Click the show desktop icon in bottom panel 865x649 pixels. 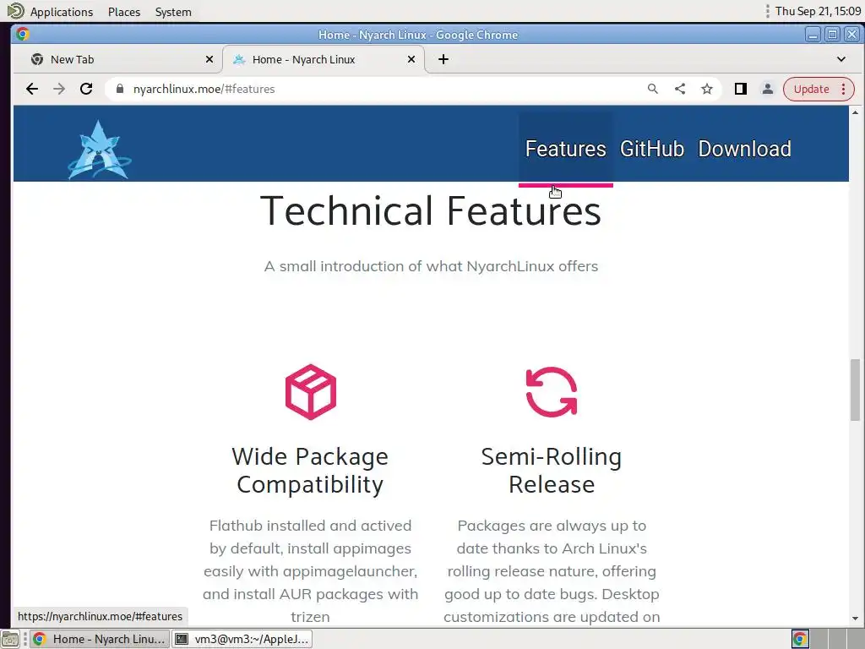click(10, 639)
